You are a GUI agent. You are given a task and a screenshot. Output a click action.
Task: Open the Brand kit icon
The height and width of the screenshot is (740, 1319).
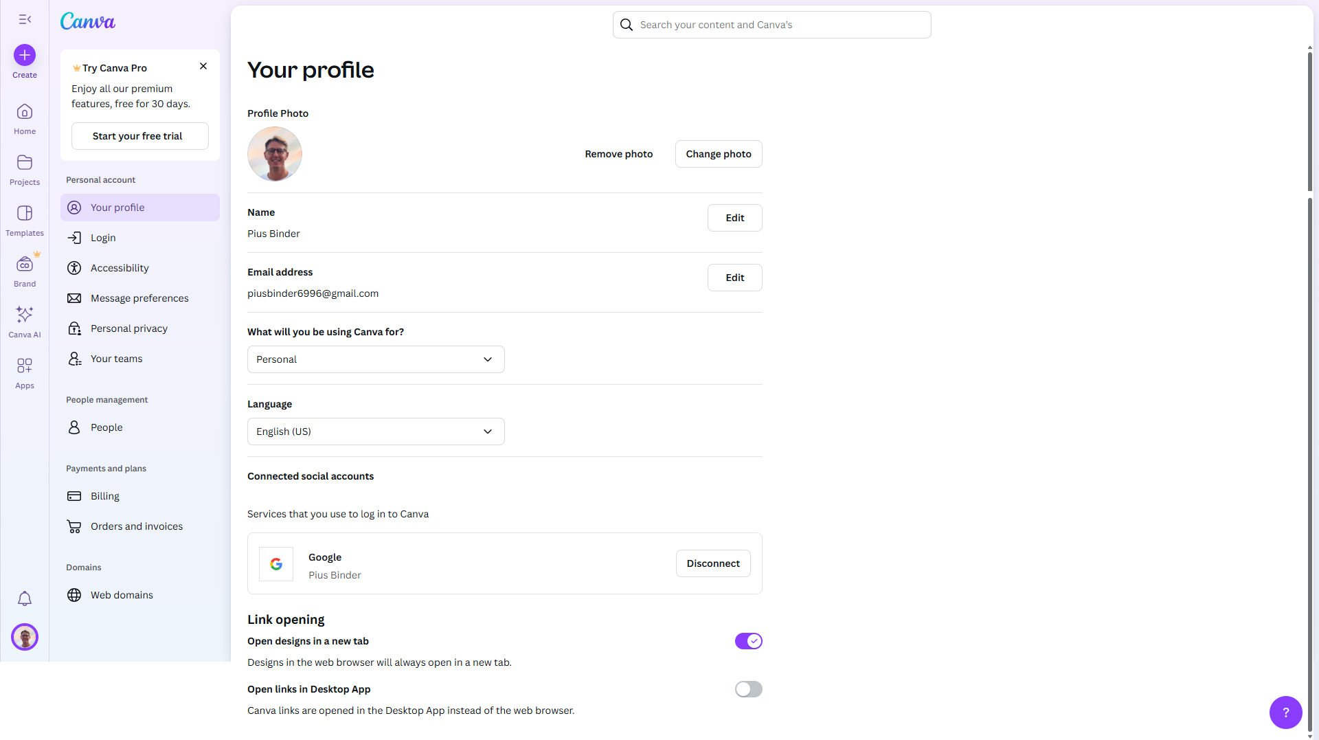[x=25, y=265]
